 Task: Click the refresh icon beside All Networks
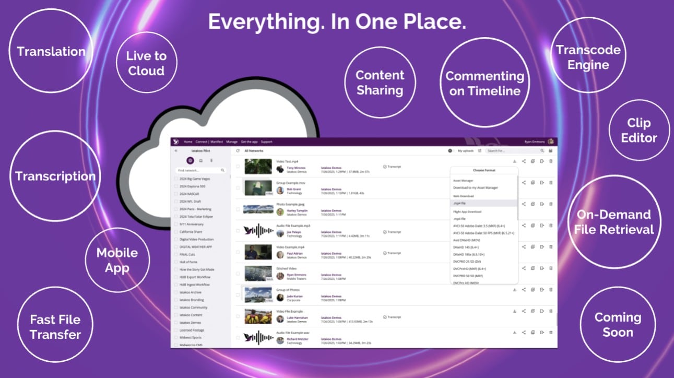click(238, 151)
